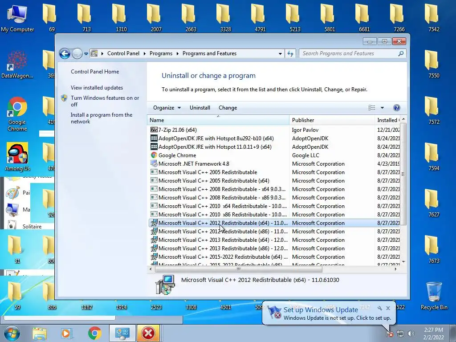Viewport: 456px width, 342px height.
Task: Open Google Chrome from the taskbar
Action: 94,334
